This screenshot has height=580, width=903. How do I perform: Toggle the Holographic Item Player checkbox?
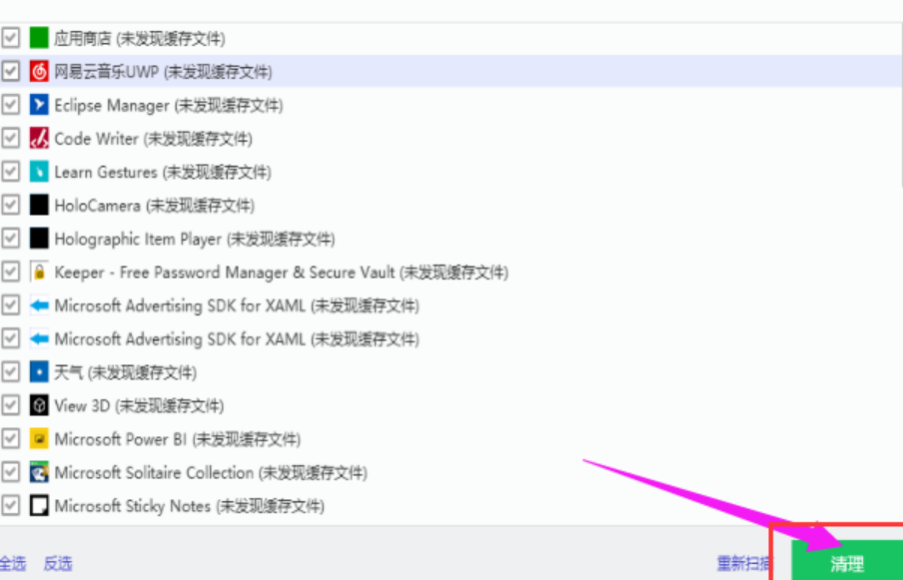point(11,239)
